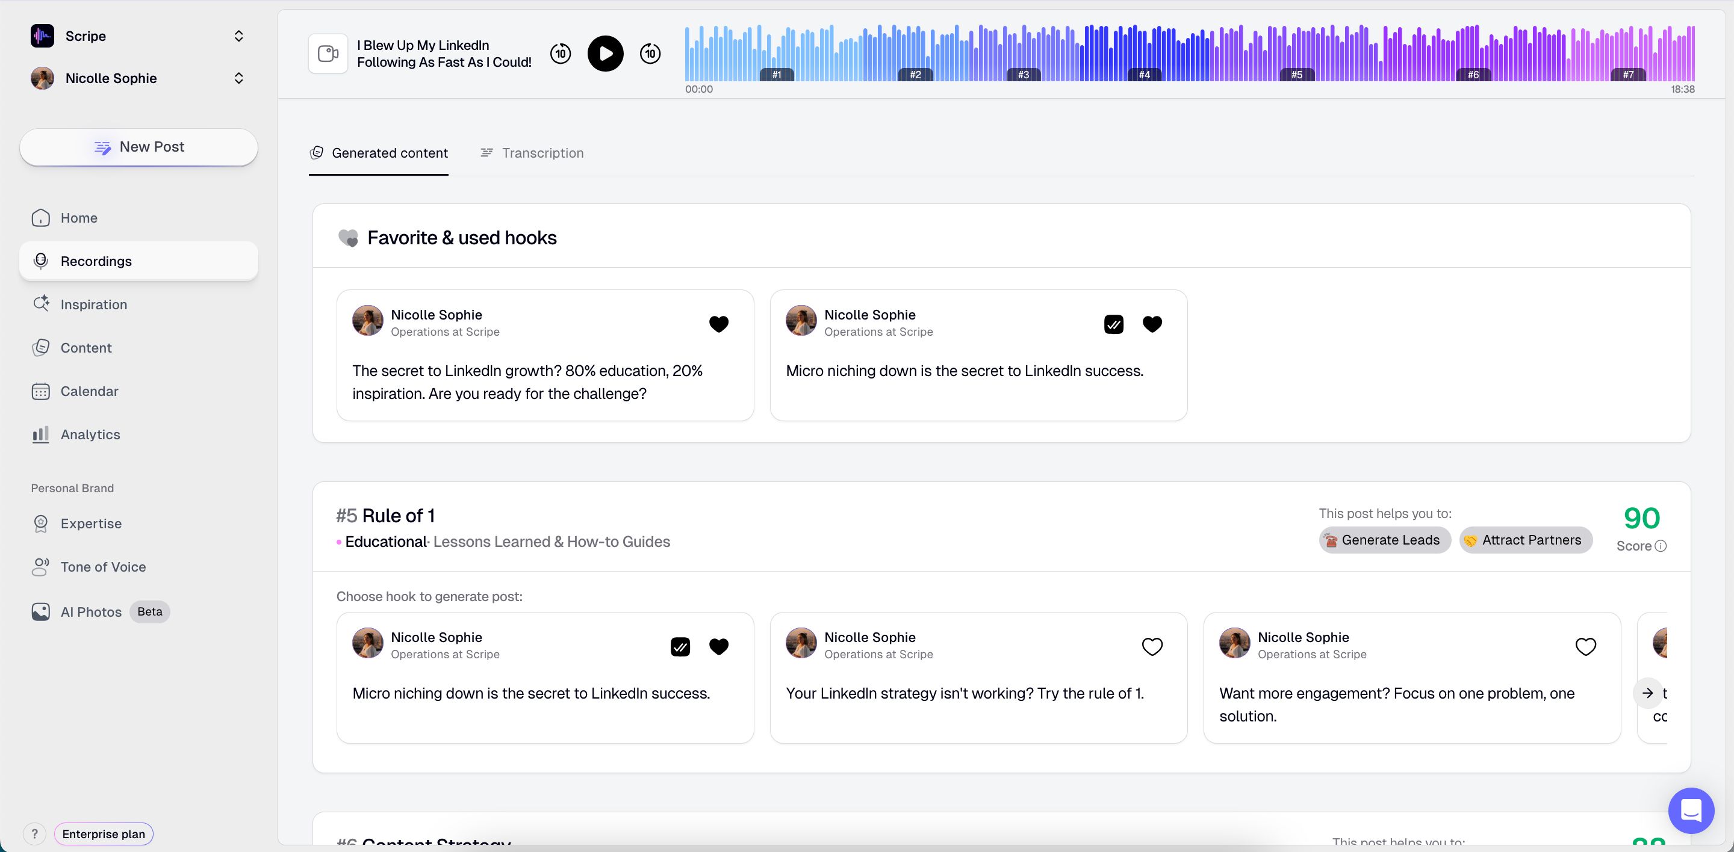Screen dimensions: 1734x852
Task: Unfavorite the '80% education' hook
Action: click(x=718, y=324)
